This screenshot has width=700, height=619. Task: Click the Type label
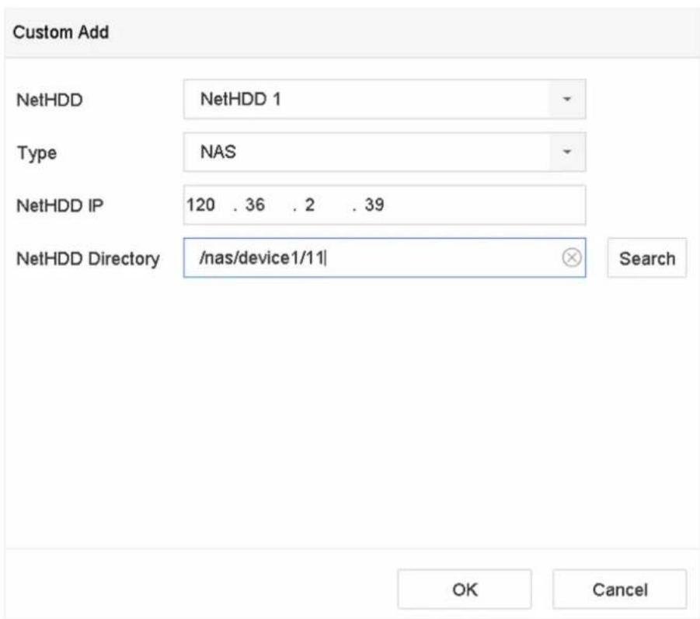[37, 153]
